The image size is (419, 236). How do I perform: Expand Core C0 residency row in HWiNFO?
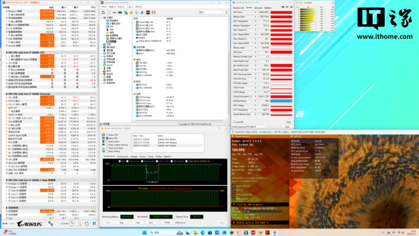pos(5,190)
